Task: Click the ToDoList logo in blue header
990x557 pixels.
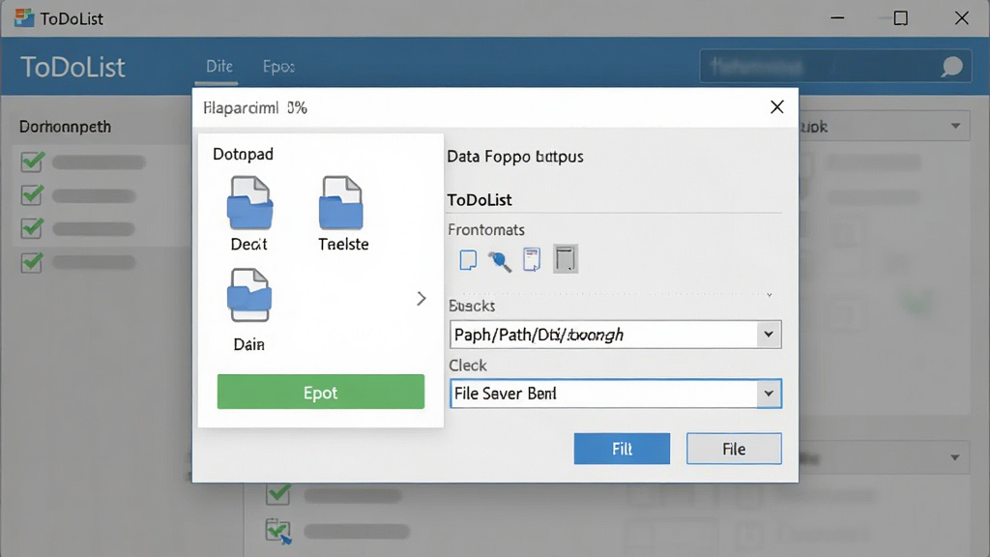Action: coord(73,67)
